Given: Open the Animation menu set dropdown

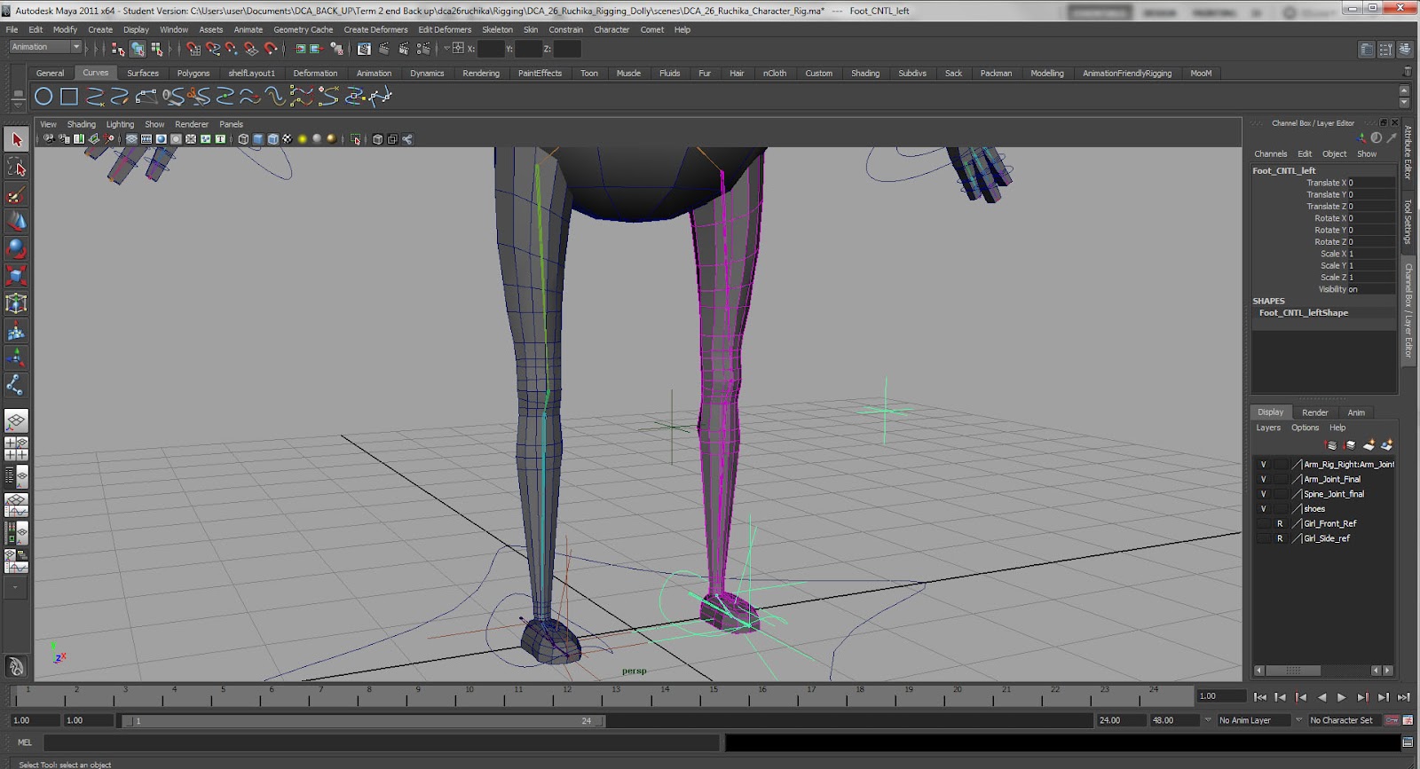Looking at the screenshot, I should tap(44, 47).
